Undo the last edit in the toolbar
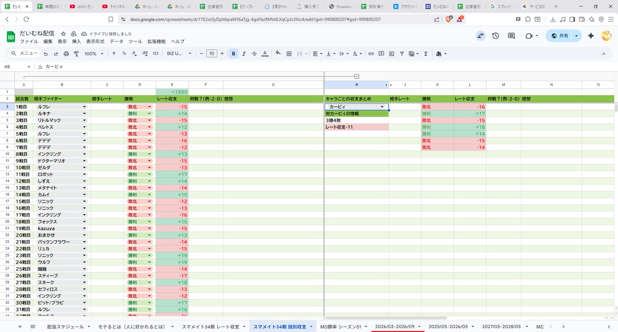The width and height of the screenshot is (618, 332). pos(46,54)
